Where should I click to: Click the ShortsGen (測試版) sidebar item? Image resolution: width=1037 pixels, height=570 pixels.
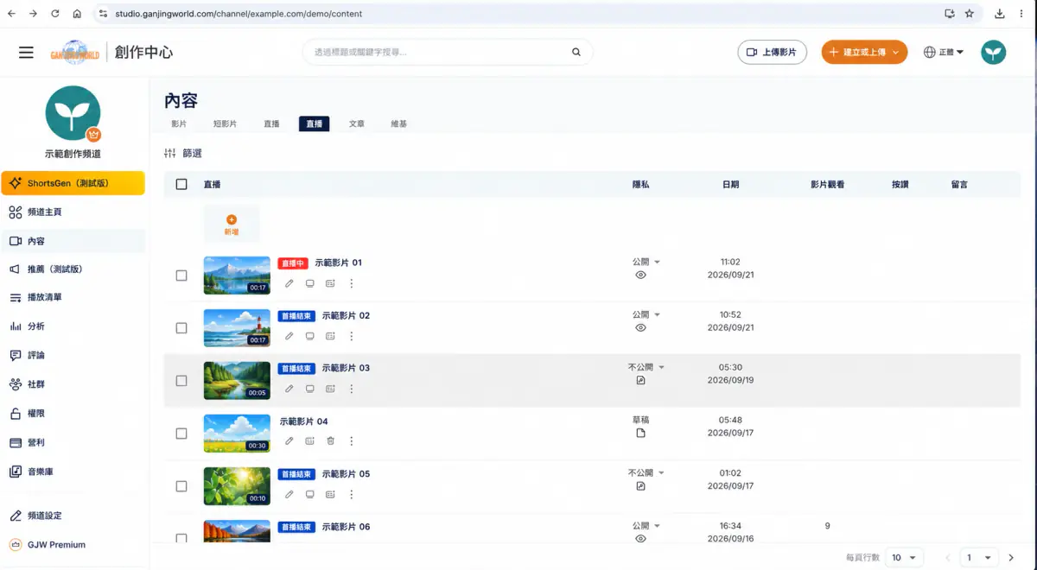[x=73, y=183]
